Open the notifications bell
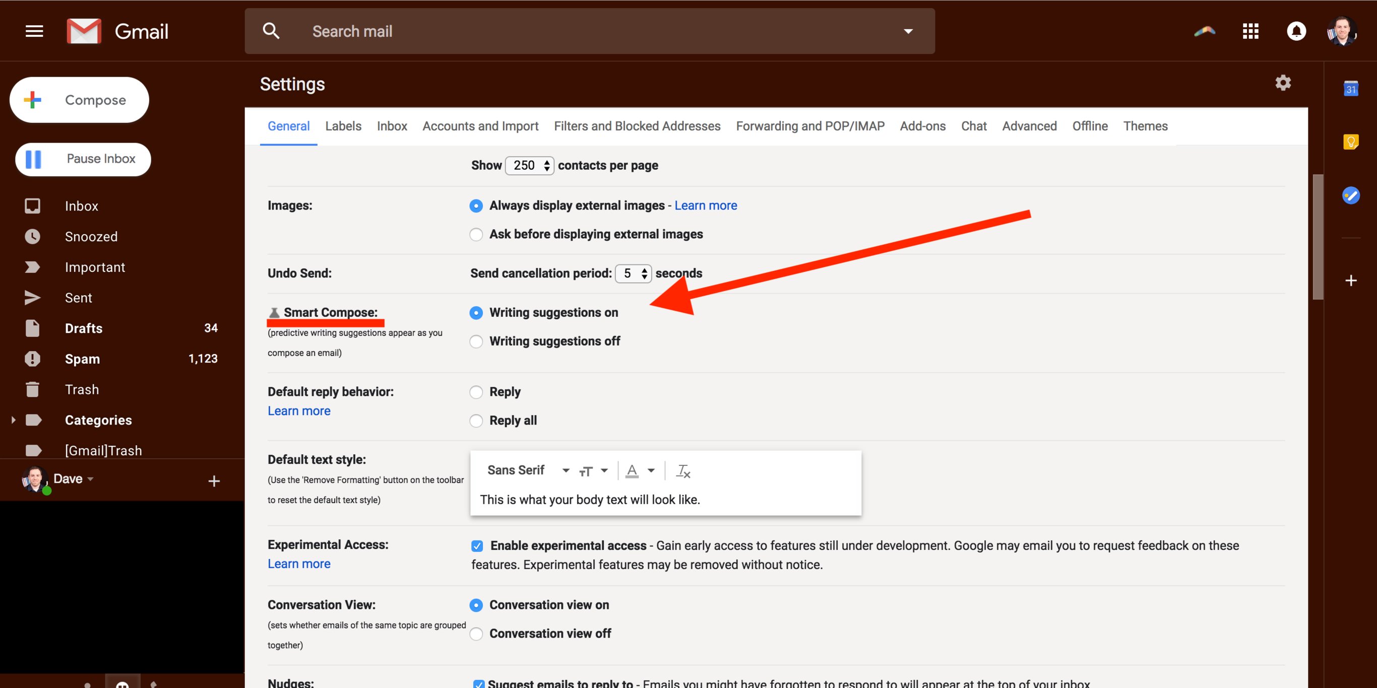Image resolution: width=1377 pixels, height=688 pixels. pos(1296,31)
